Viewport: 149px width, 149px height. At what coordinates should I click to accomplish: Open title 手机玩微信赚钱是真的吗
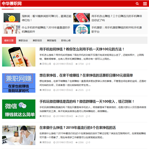tap(87, 101)
